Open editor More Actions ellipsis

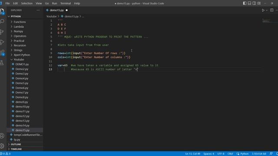click(x=277, y=10)
